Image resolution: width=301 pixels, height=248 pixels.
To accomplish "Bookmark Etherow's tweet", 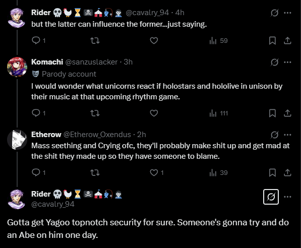I will click(272, 172).
